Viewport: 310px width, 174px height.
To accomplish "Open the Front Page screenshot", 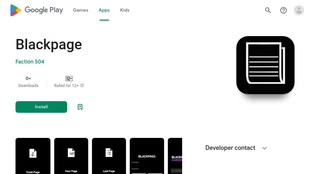I will (x=33, y=156).
